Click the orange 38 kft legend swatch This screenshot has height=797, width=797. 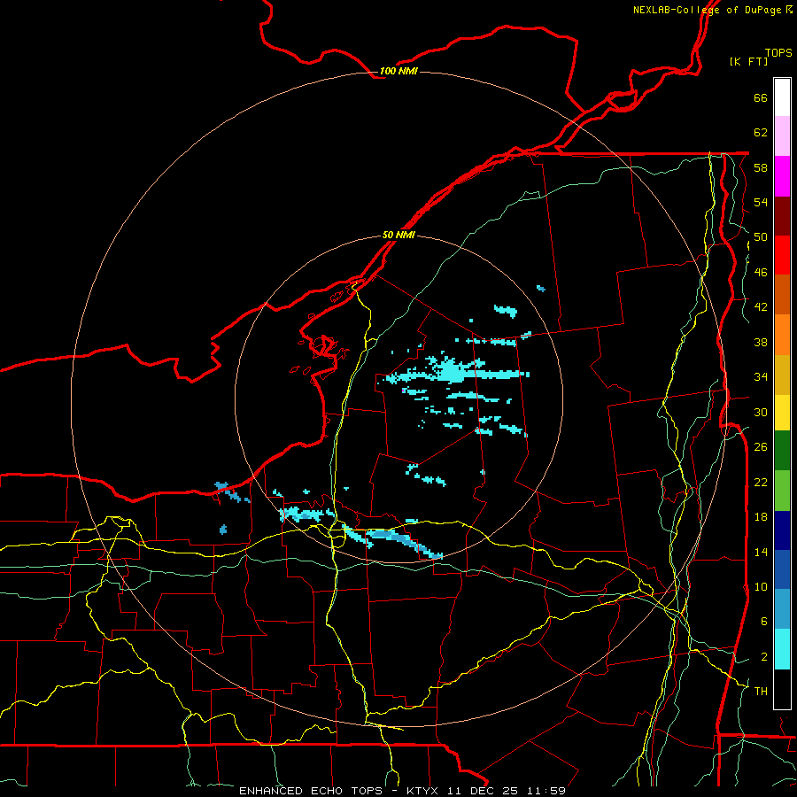click(782, 335)
